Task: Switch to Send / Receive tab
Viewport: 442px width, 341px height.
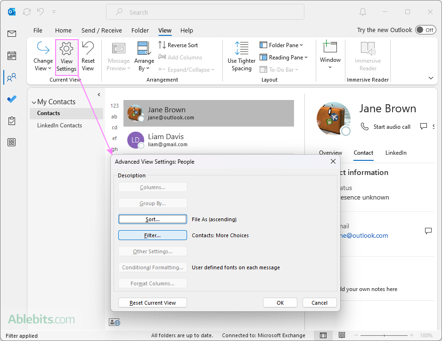Action: pyautogui.click(x=102, y=31)
